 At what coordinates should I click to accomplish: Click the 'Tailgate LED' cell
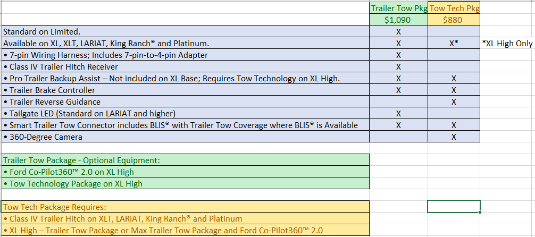point(185,113)
